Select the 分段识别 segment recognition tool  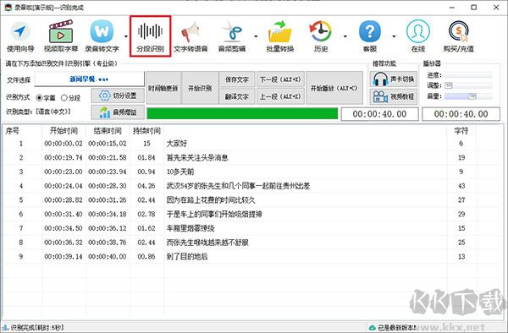pyautogui.click(x=151, y=36)
